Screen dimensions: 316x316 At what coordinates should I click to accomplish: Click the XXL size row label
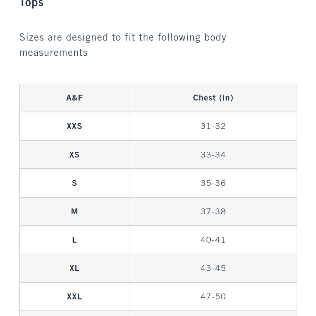[x=74, y=297]
